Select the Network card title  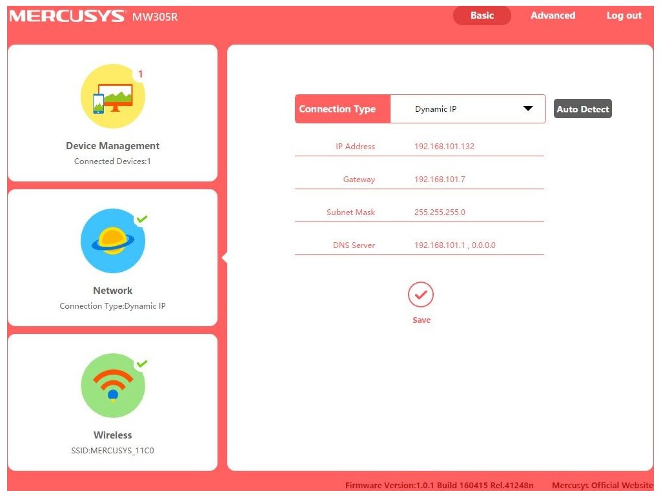coord(112,291)
